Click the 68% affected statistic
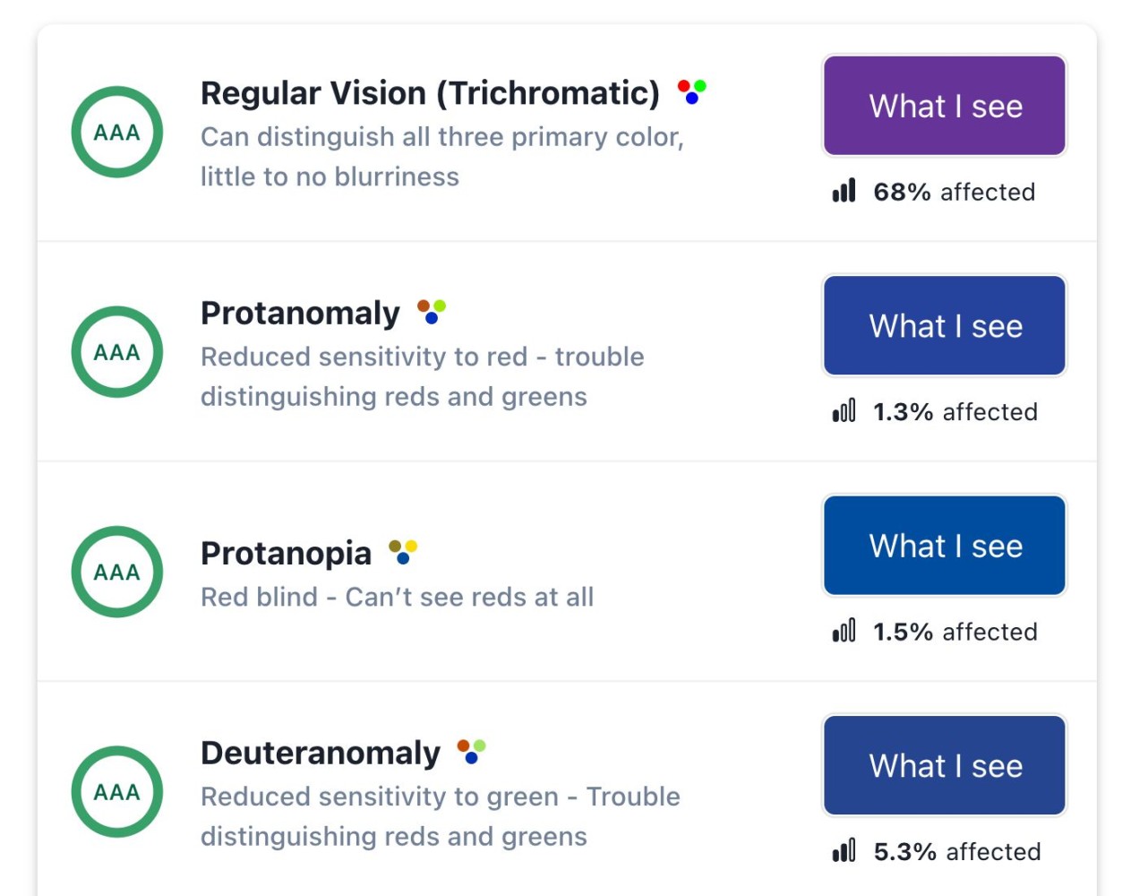 point(953,191)
